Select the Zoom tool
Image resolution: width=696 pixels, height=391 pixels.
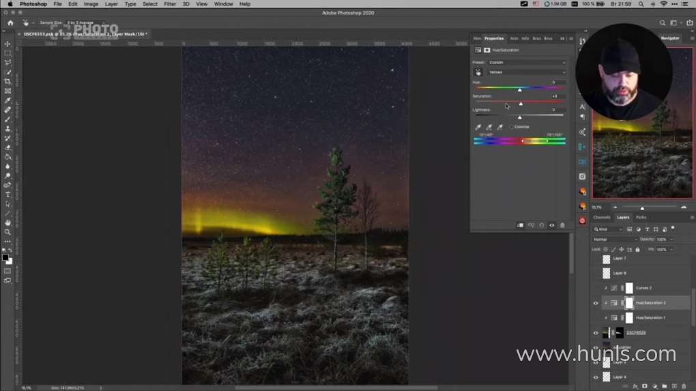click(x=8, y=232)
